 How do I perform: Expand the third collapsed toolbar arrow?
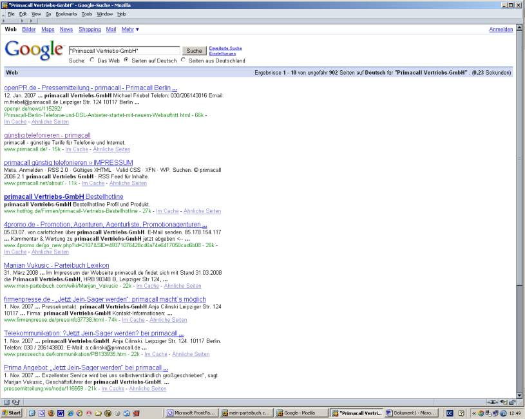(32, 21)
